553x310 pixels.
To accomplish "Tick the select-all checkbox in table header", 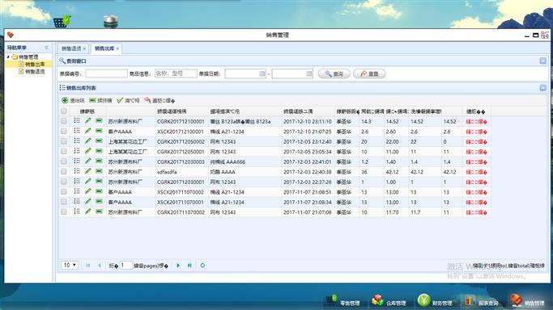I will [64, 111].
